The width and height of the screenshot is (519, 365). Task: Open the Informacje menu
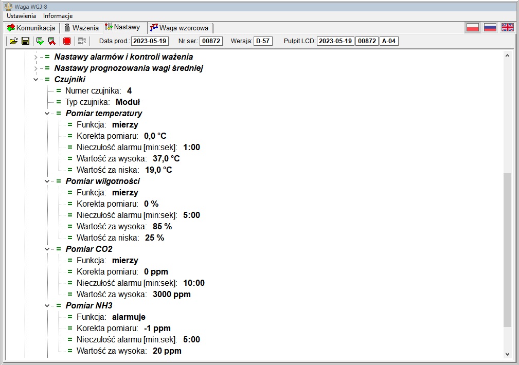click(58, 16)
